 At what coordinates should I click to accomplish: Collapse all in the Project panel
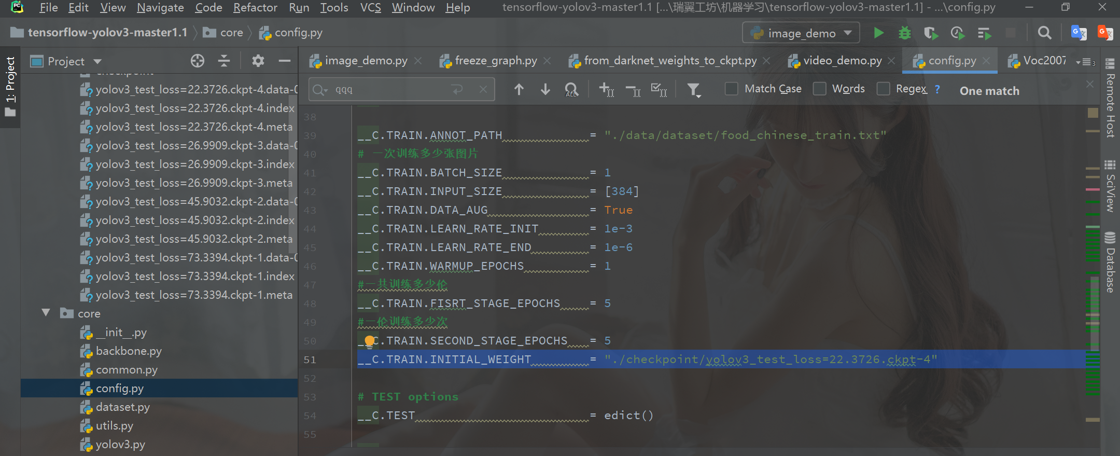[224, 61]
